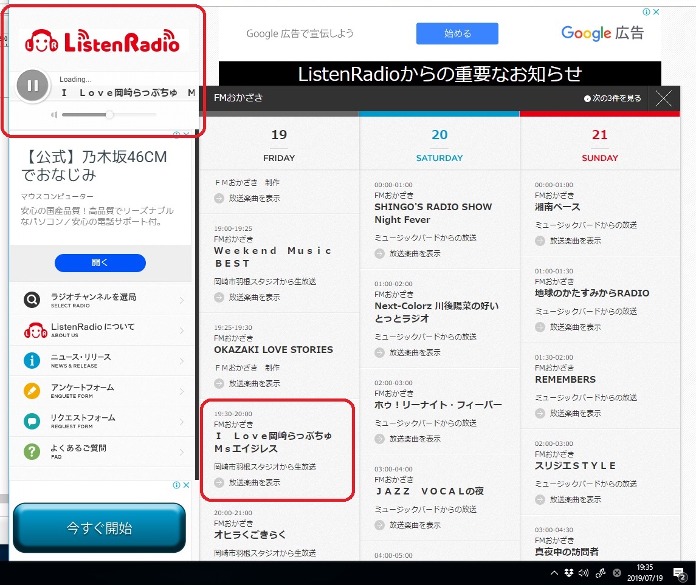Select the 19 Friday column header
The height and width of the screenshot is (585, 696).
(x=279, y=145)
